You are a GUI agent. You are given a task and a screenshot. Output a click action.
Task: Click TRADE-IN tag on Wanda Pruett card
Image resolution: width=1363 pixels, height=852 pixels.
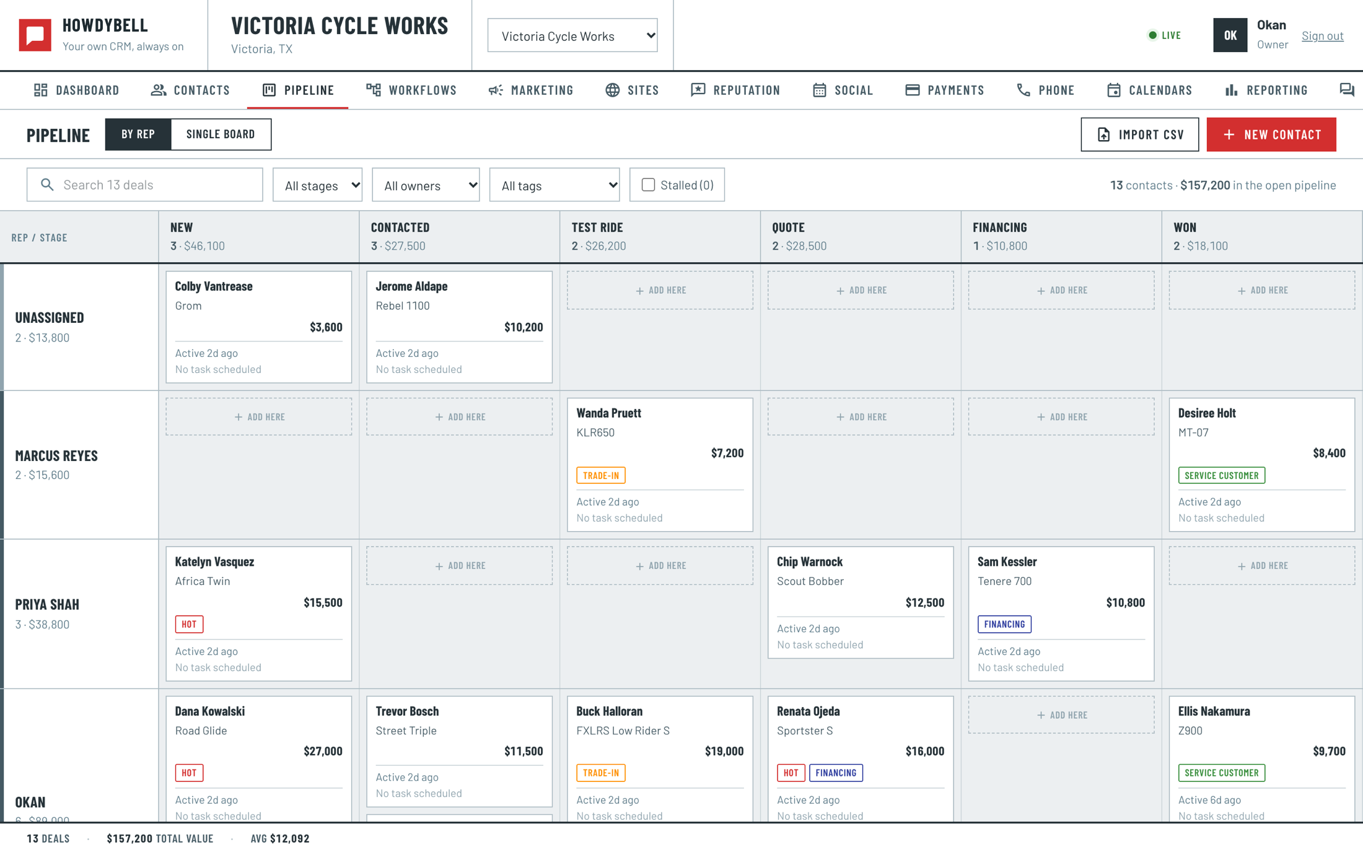point(601,475)
